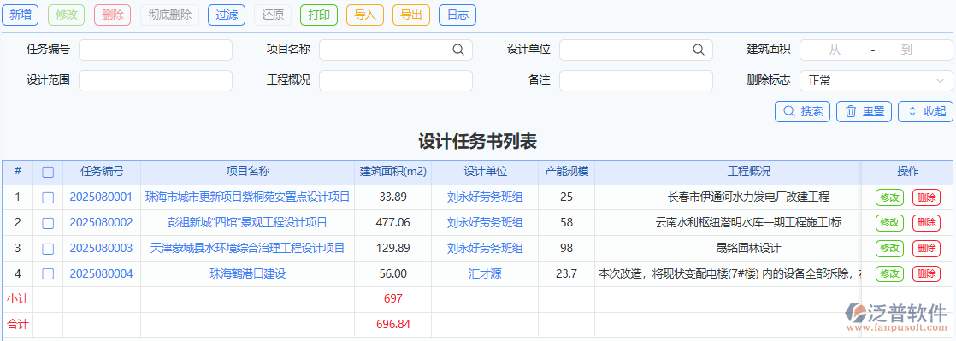The height and width of the screenshot is (341, 956).
Task: Open project 彭祖新城"四馆"景观工程设计项目
Action: (x=247, y=223)
